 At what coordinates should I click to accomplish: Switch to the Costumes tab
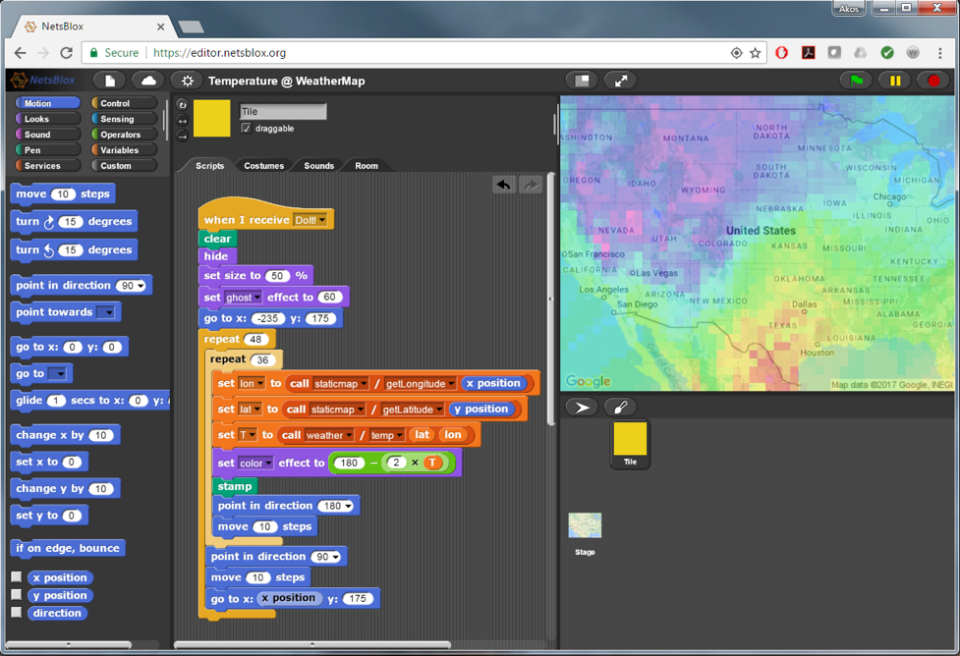pyautogui.click(x=263, y=166)
